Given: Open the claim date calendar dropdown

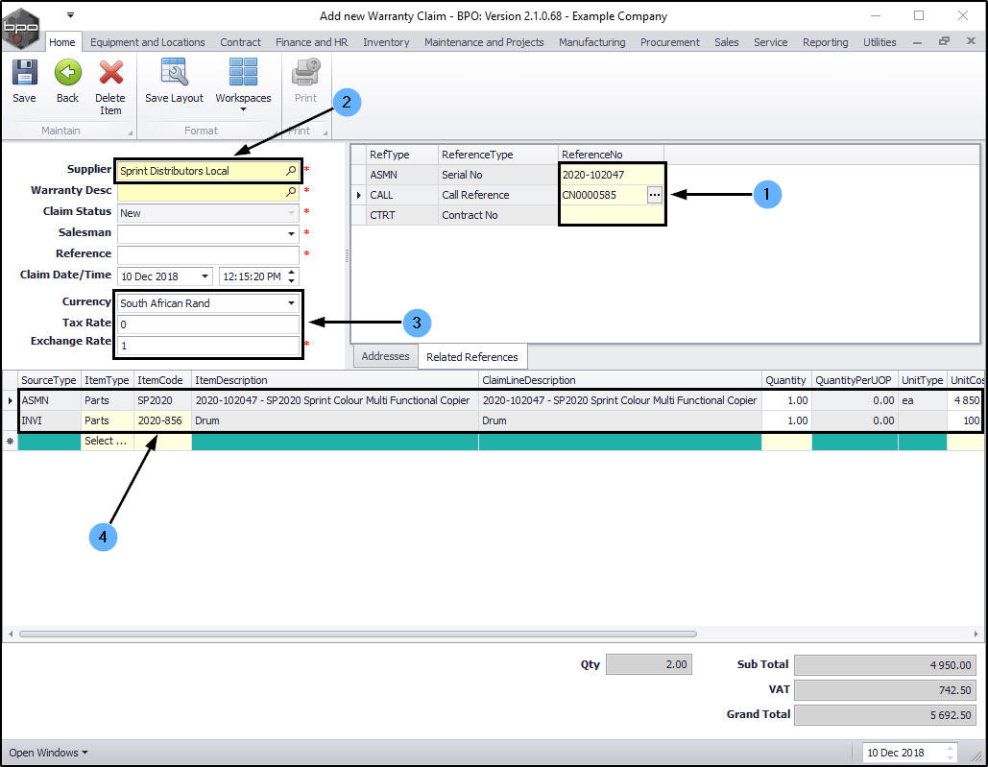Looking at the screenshot, I should (205, 276).
